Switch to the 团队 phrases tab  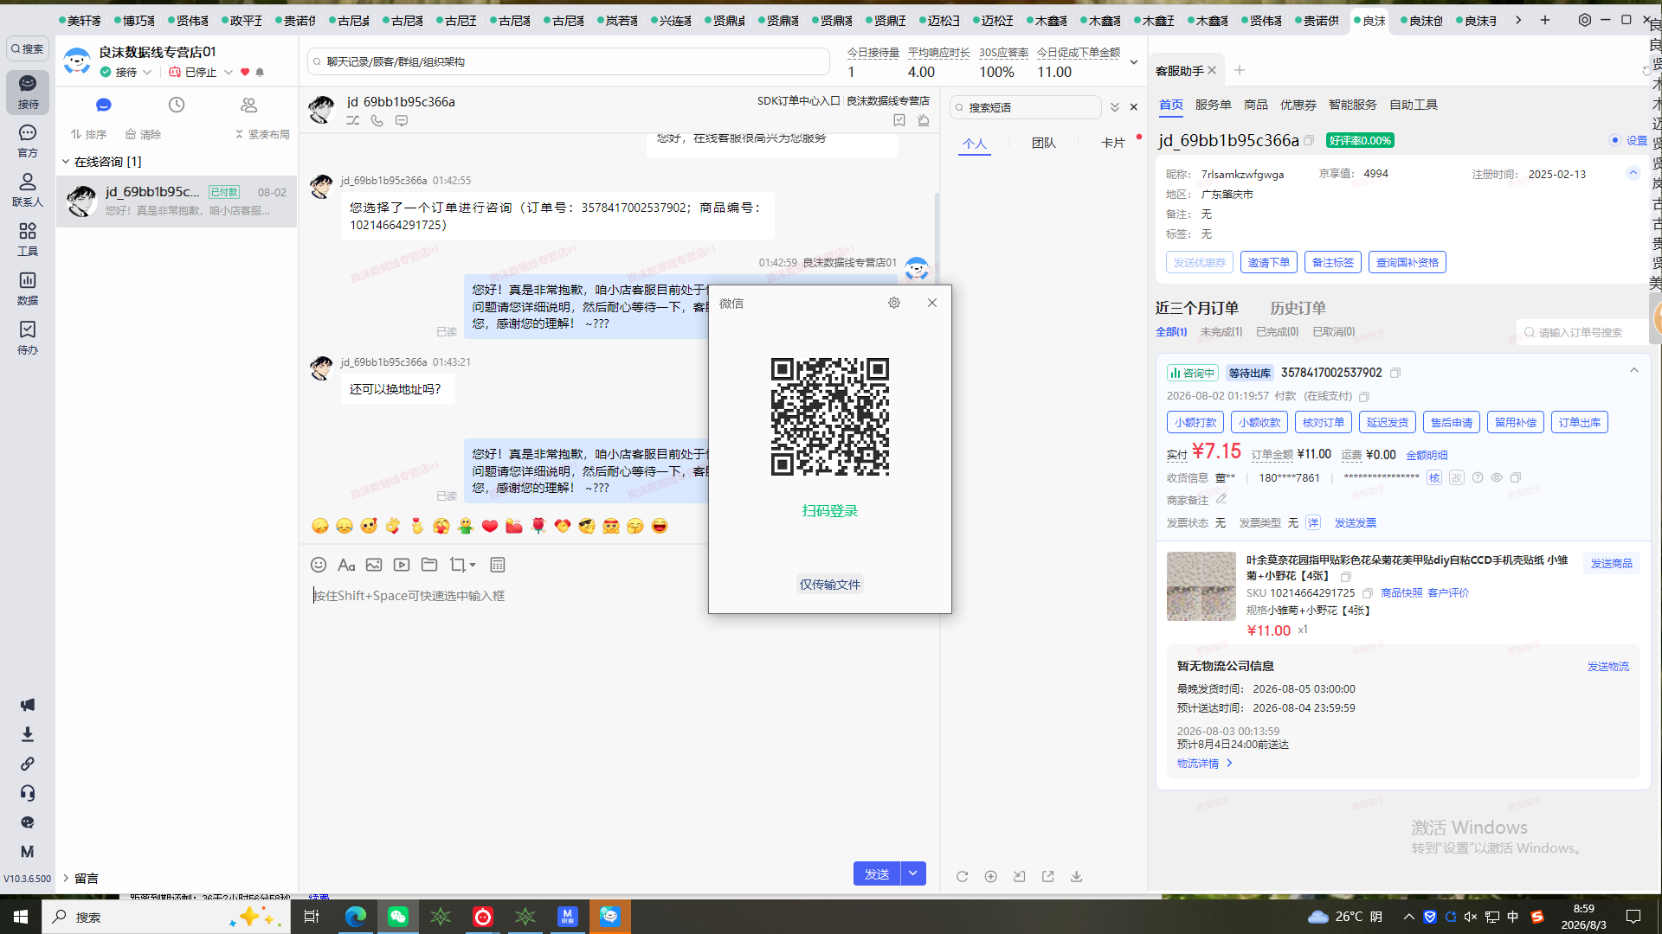coord(1043,143)
